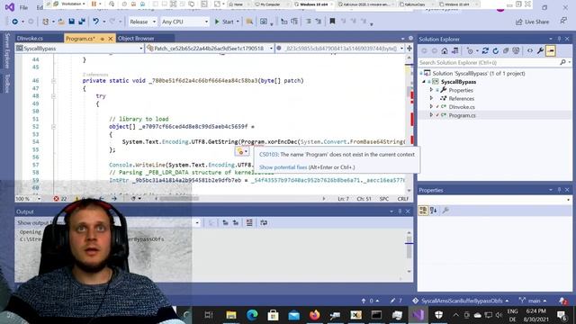The width and height of the screenshot is (576, 324).
Task: Click Switch Views icon in Solution Explorer
Action: (454, 50)
